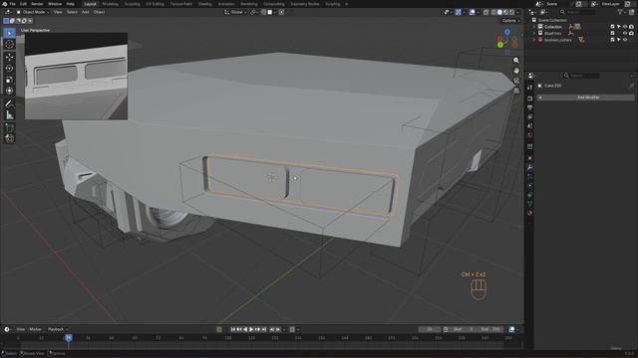The height and width of the screenshot is (358, 638).
Task: Switch to material preview shading
Action: click(505, 12)
